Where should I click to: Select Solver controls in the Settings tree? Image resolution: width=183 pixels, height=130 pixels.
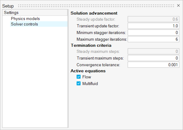(24, 24)
